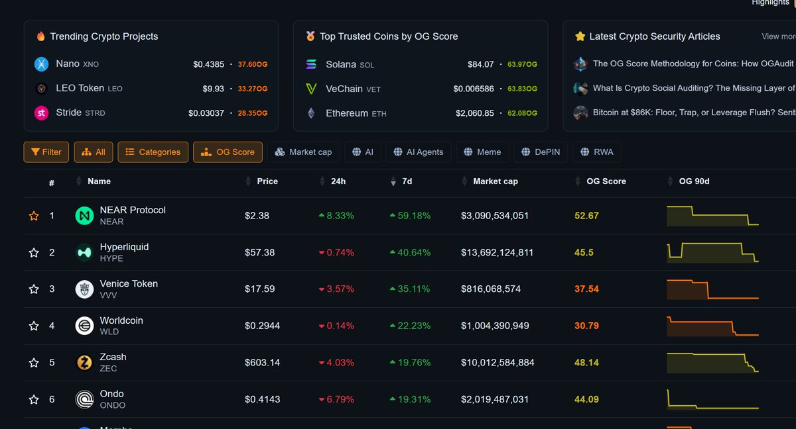Open The OG Score Methodology article link
Image resolution: width=796 pixels, height=429 pixels.
click(694, 64)
